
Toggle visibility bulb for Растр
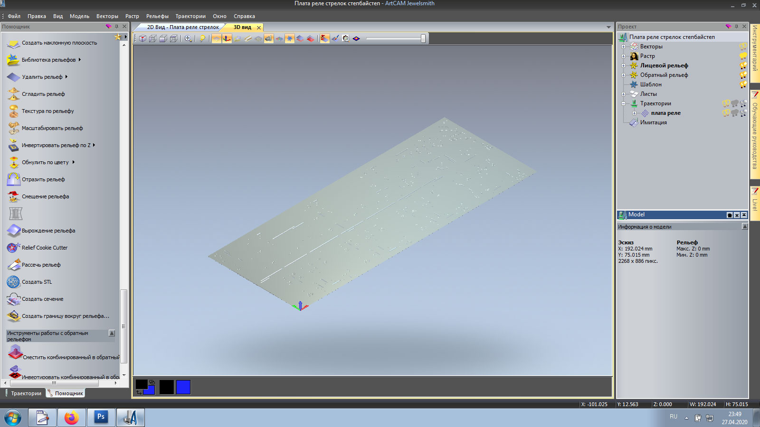click(743, 56)
